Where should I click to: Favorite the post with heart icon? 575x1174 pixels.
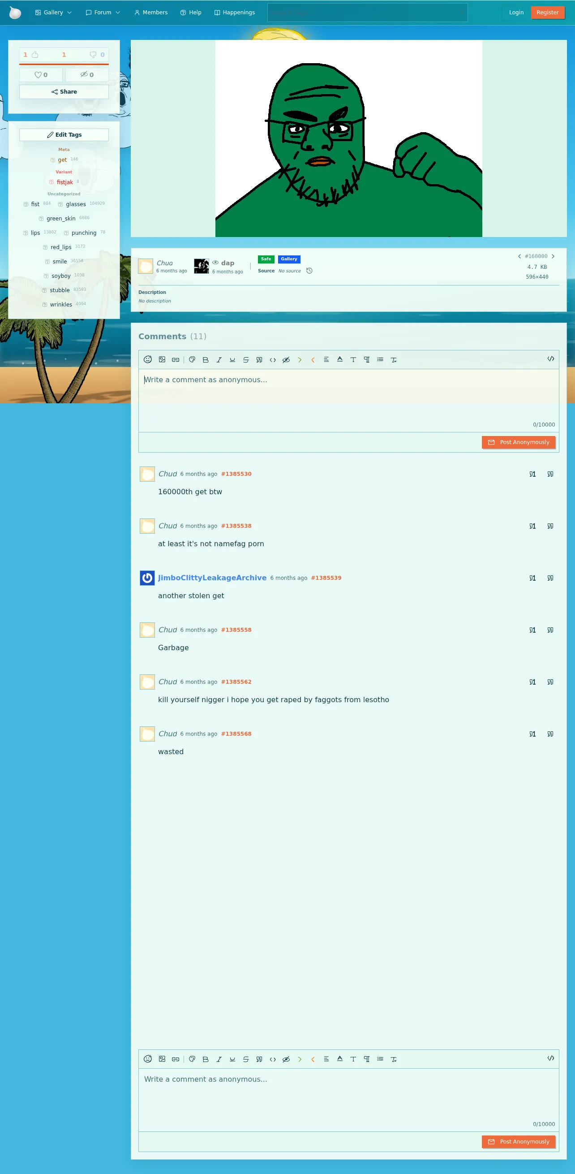point(41,75)
